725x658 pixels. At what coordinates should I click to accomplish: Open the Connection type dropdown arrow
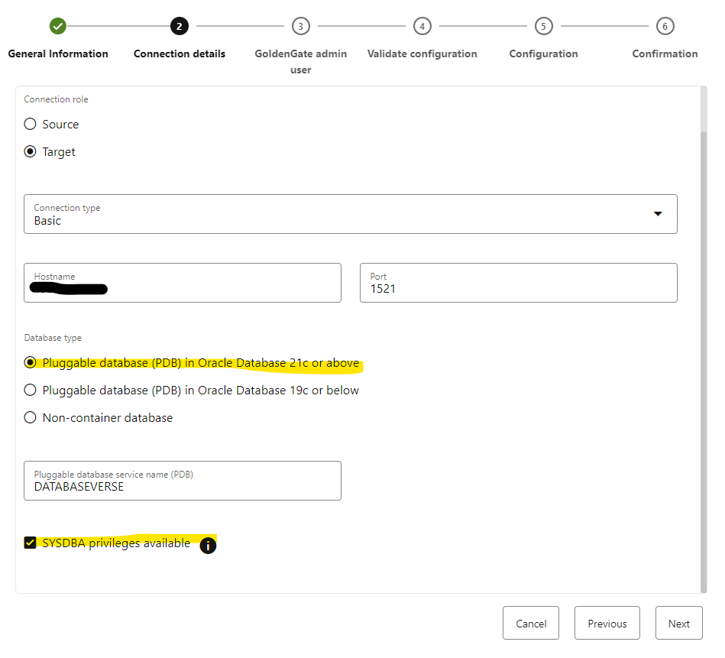click(x=658, y=214)
